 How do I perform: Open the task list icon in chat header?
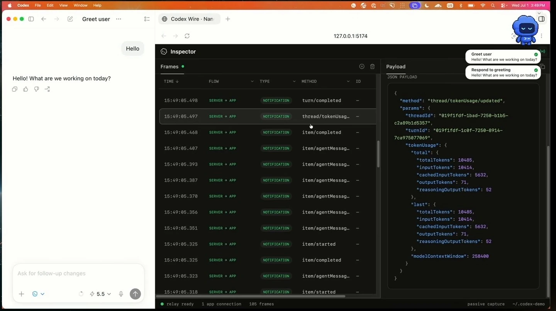[147, 19]
